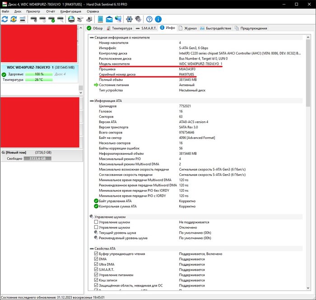Click the refresh icon with yellow warning sign
The width and height of the screenshot is (316, 300).
(14, 19)
